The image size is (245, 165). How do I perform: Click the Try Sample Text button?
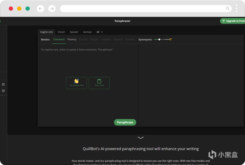coord(76,83)
